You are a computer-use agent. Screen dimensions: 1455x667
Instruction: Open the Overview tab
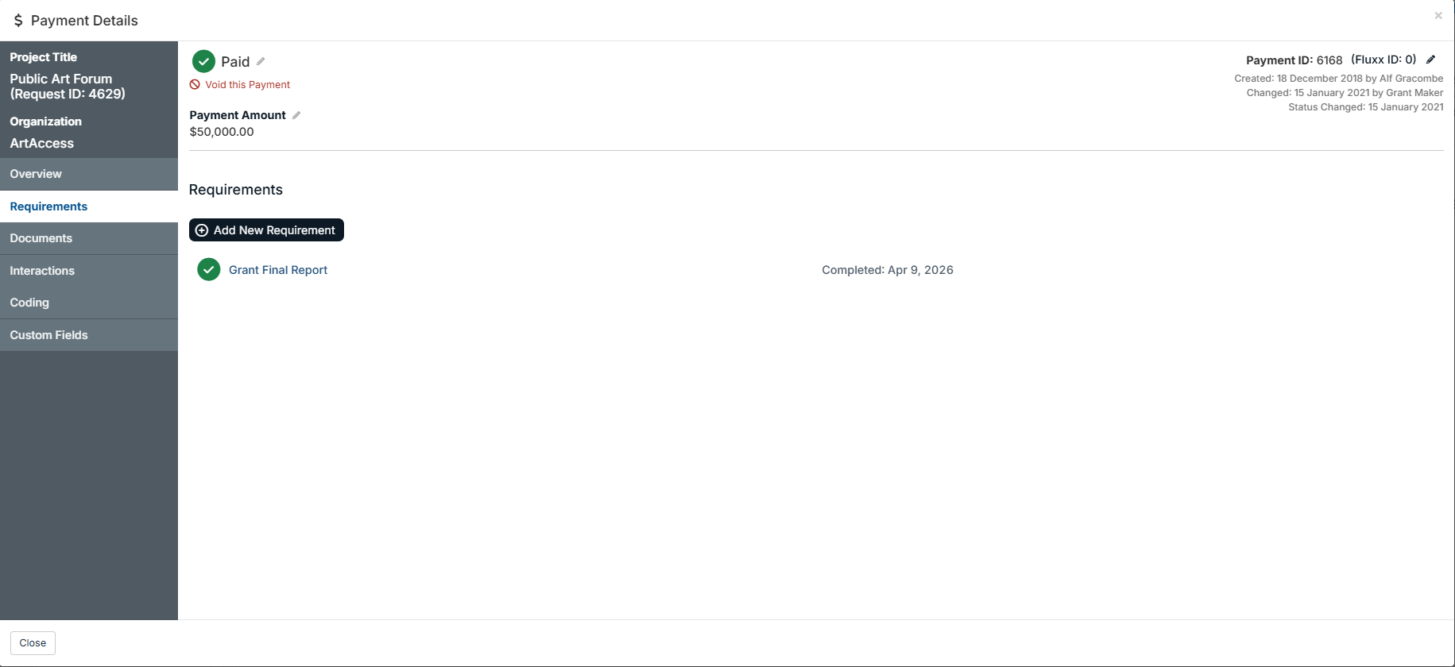pos(89,174)
